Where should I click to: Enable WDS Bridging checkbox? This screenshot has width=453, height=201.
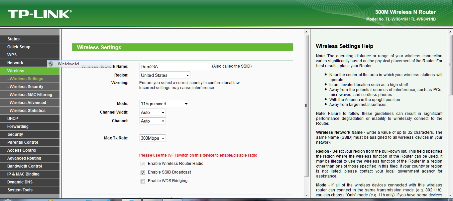[x=143, y=181]
